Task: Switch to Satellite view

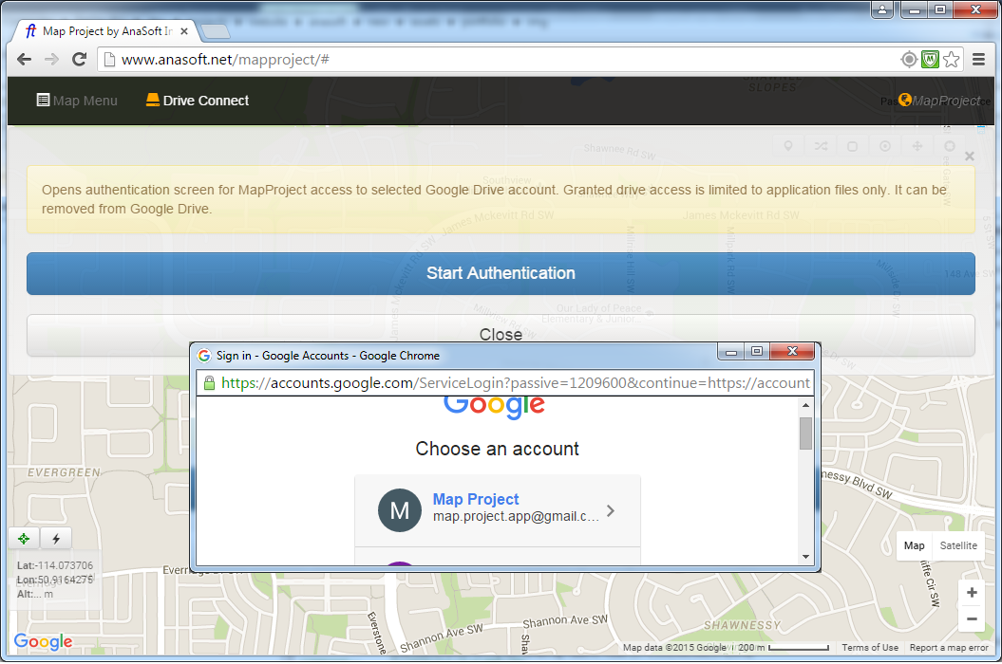Action: pos(958,545)
